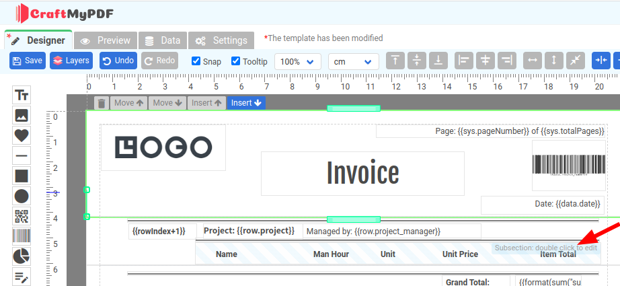The image size is (620, 286).
Task: Disable the Tooltip checkbox
Action: point(235,61)
